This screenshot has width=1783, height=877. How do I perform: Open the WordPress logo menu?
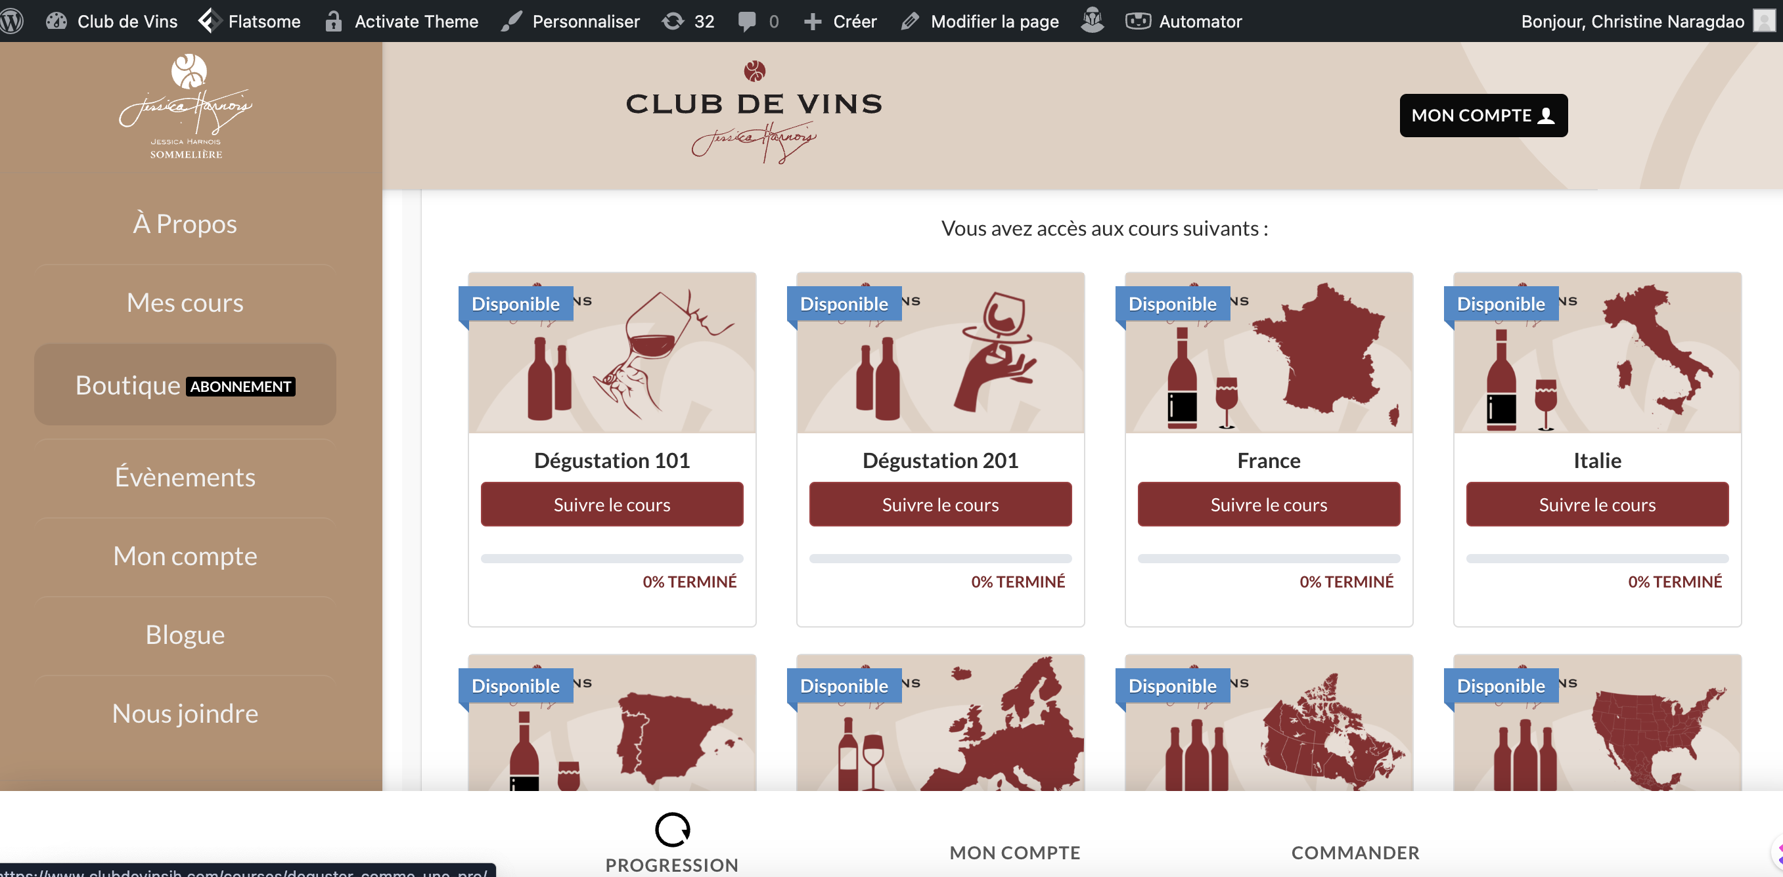(x=11, y=21)
